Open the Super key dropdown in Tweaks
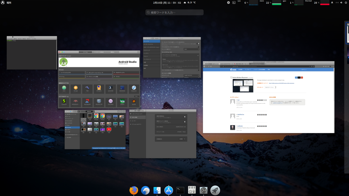 (192, 49)
